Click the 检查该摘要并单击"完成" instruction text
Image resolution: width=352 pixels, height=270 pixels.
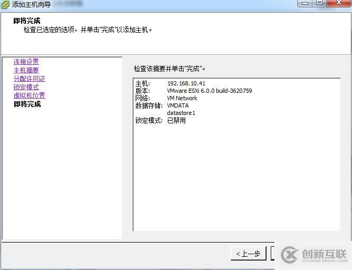pyautogui.click(x=169, y=69)
